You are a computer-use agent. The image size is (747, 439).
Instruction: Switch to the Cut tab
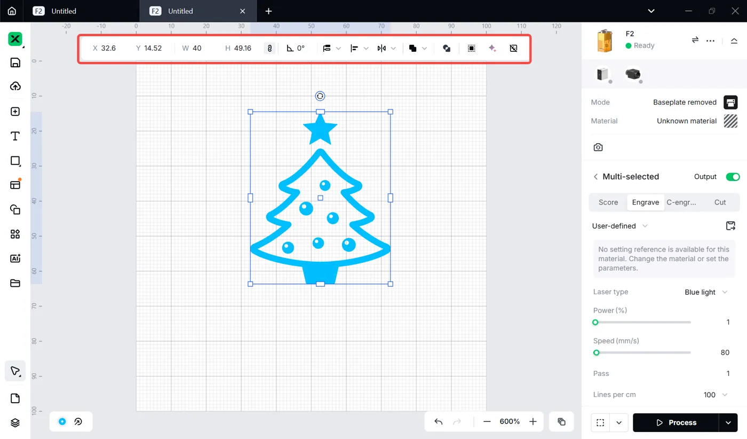click(720, 202)
